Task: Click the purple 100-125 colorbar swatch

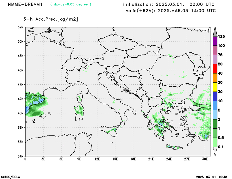Action: coord(215,41)
